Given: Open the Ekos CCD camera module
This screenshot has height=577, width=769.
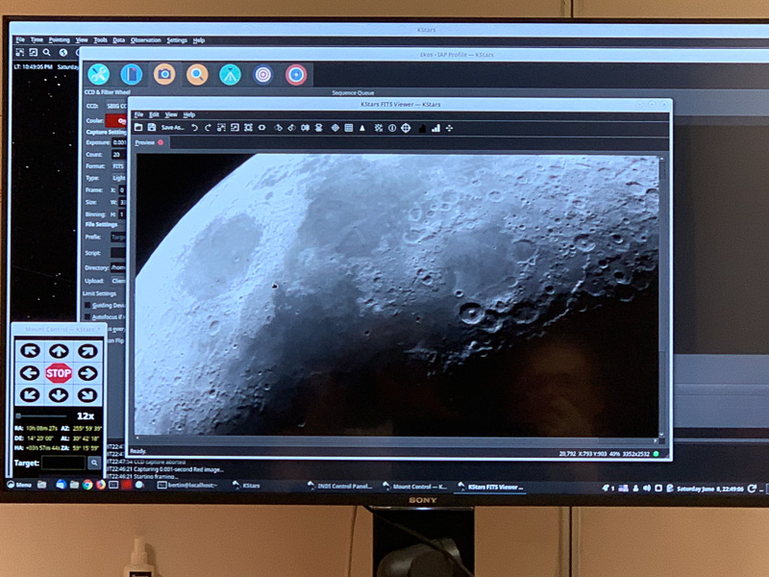Looking at the screenshot, I should [164, 75].
